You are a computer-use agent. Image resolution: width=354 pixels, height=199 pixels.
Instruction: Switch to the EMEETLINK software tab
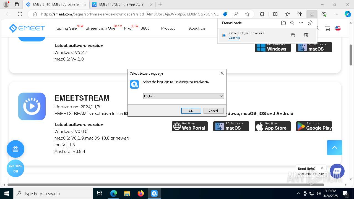click(x=56, y=4)
